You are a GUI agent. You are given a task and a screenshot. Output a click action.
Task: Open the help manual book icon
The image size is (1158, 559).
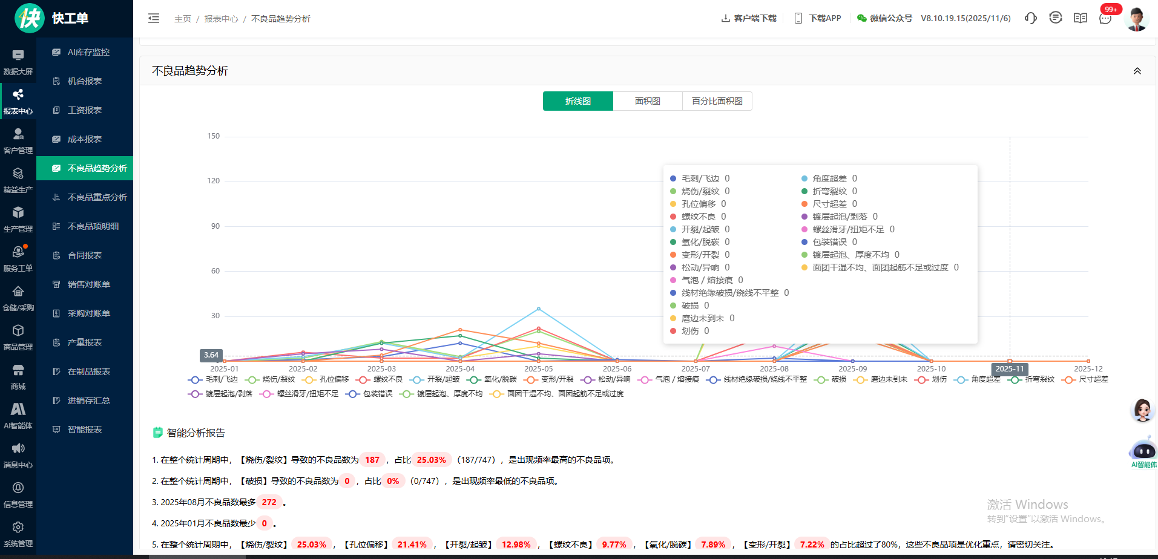pyautogui.click(x=1080, y=18)
